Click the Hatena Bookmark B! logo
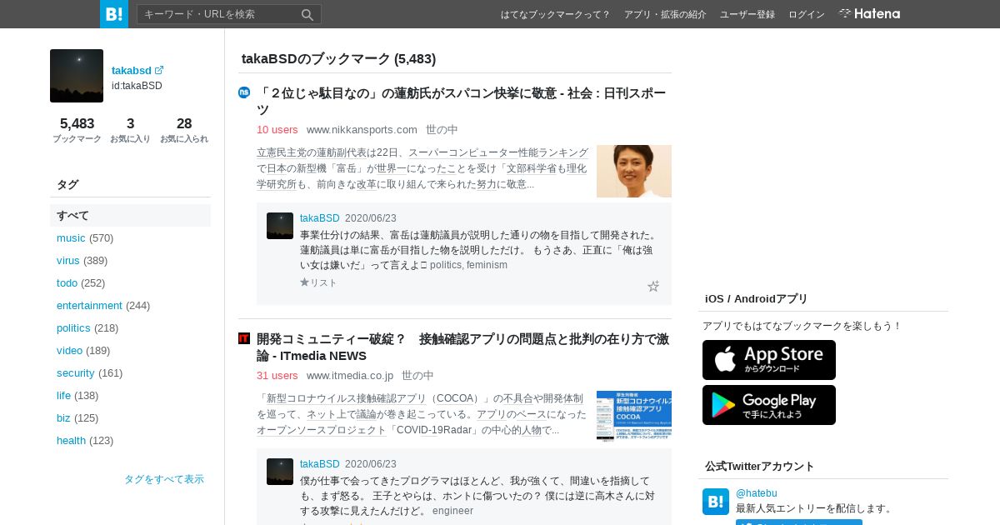1000x525 pixels. tap(114, 14)
